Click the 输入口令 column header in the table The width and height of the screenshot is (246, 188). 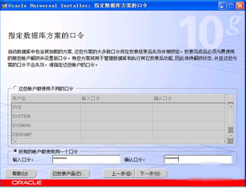[117, 98]
